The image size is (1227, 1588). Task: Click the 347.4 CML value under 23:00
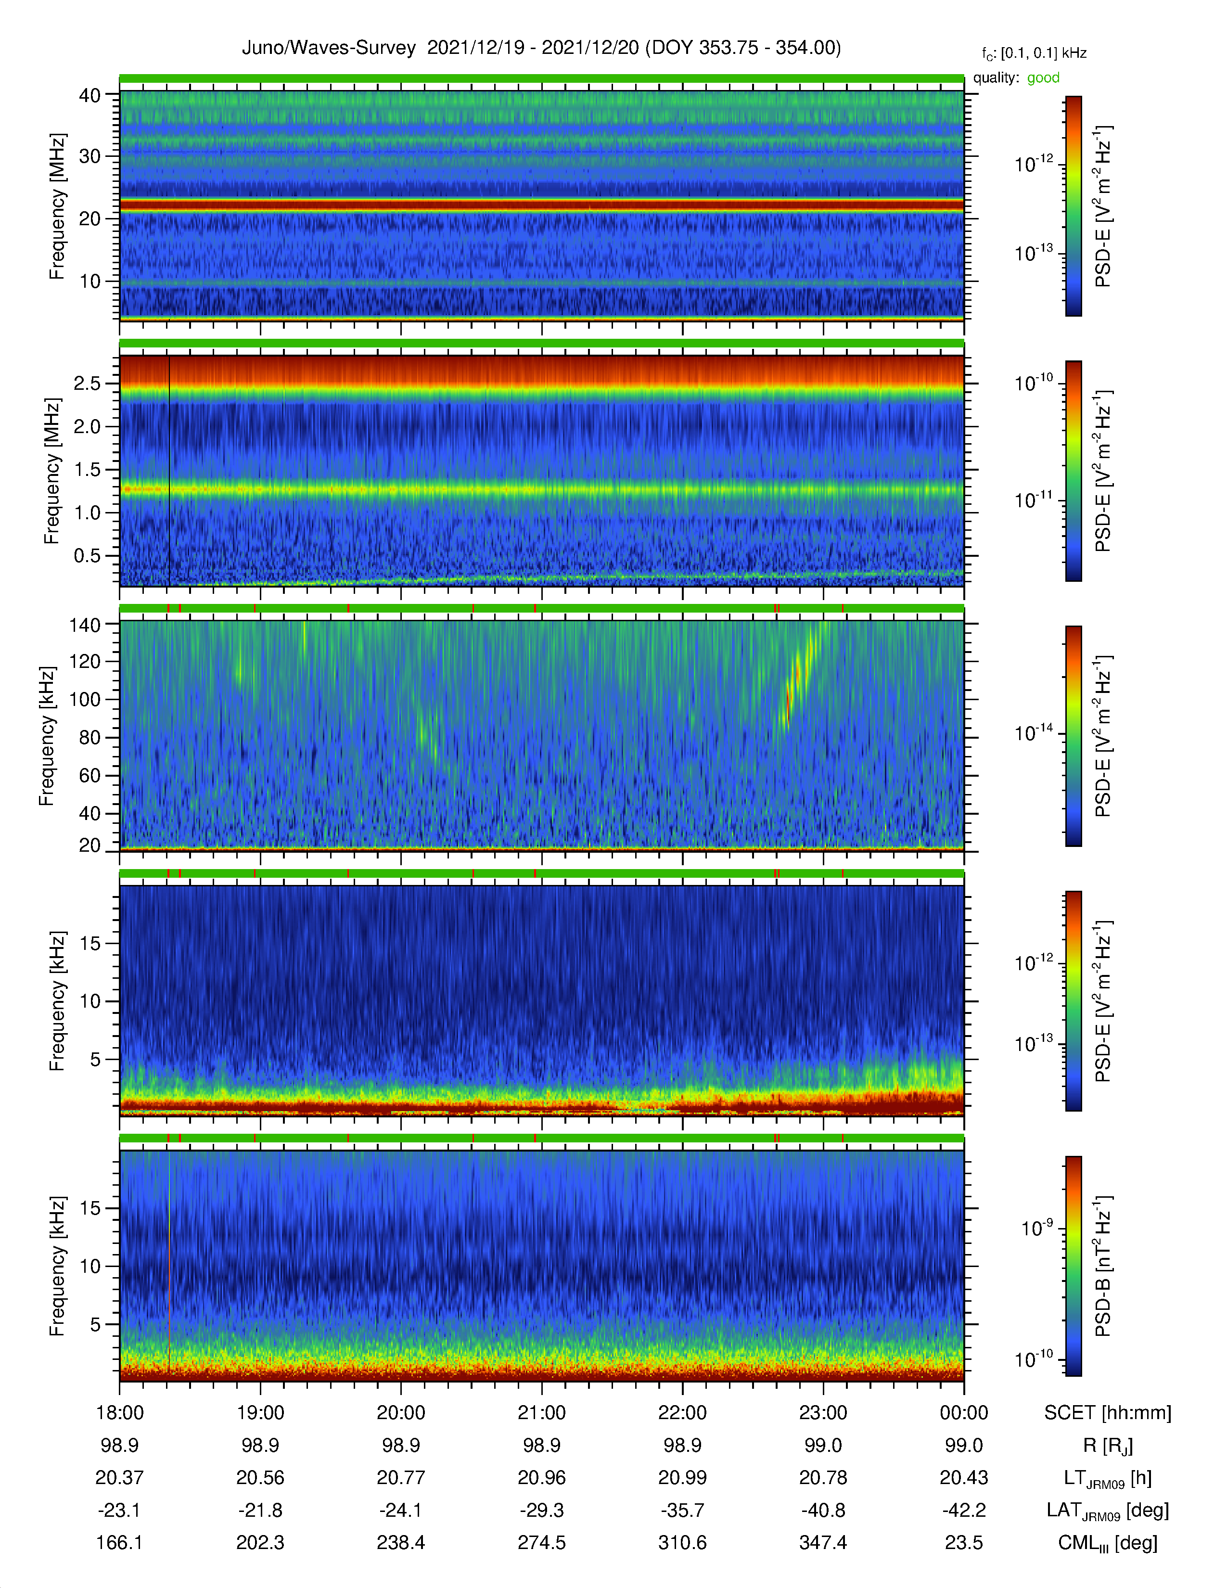(823, 1543)
